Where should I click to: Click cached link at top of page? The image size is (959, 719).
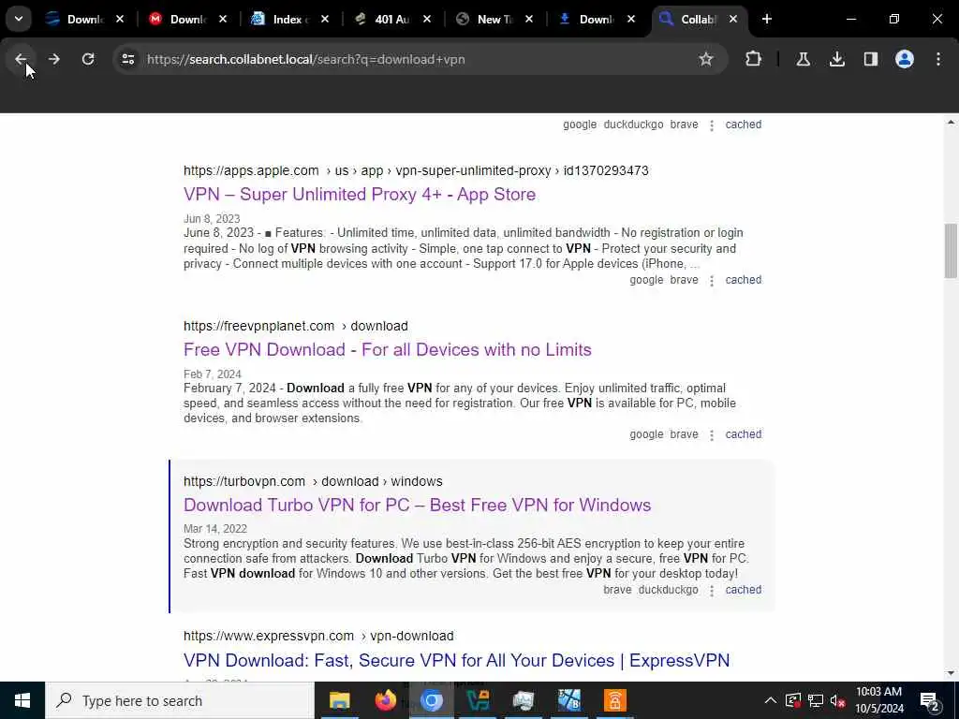click(x=743, y=125)
